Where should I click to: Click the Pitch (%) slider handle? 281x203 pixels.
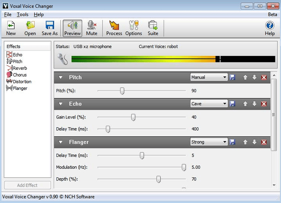click(122, 91)
